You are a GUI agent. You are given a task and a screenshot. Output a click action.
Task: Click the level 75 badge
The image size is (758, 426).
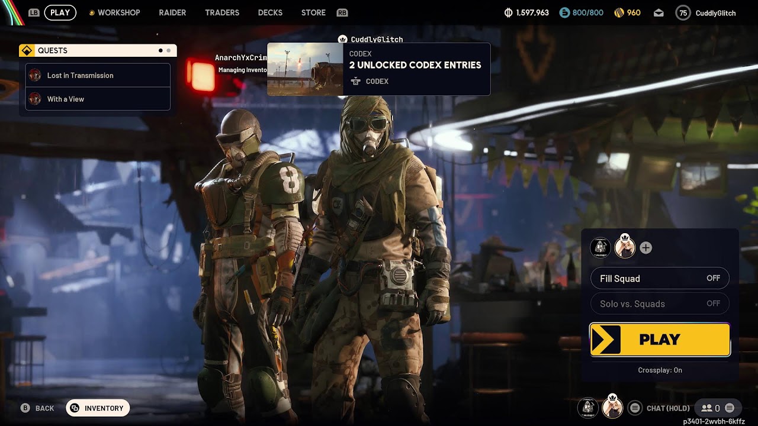click(683, 12)
